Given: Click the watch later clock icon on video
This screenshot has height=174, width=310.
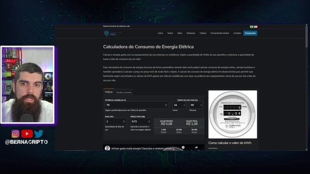Looking at the screenshot, I should click(x=183, y=147).
